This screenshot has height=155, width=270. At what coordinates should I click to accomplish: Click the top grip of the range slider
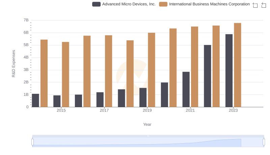coord(148,136)
